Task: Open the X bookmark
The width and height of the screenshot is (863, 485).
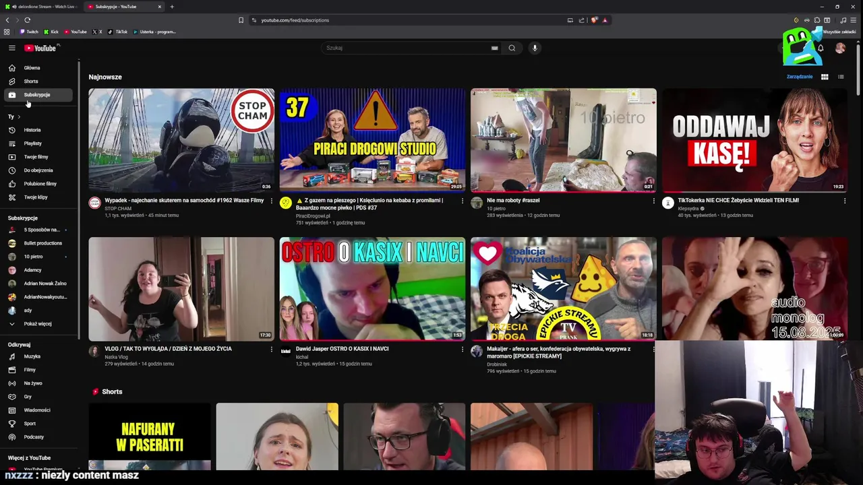Action: 97,32
